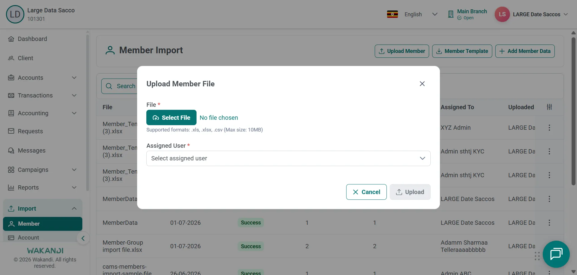Open the Messages sidebar item

pyautogui.click(x=32, y=150)
